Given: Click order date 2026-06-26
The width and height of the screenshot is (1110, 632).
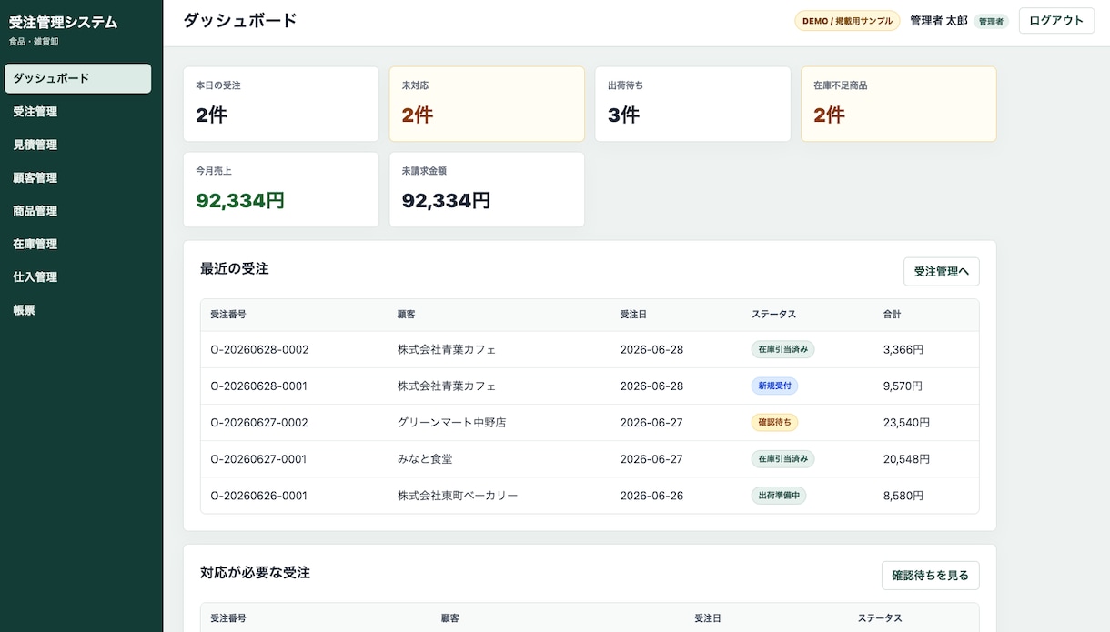Looking at the screenshot, I should (x=651, y=496).
